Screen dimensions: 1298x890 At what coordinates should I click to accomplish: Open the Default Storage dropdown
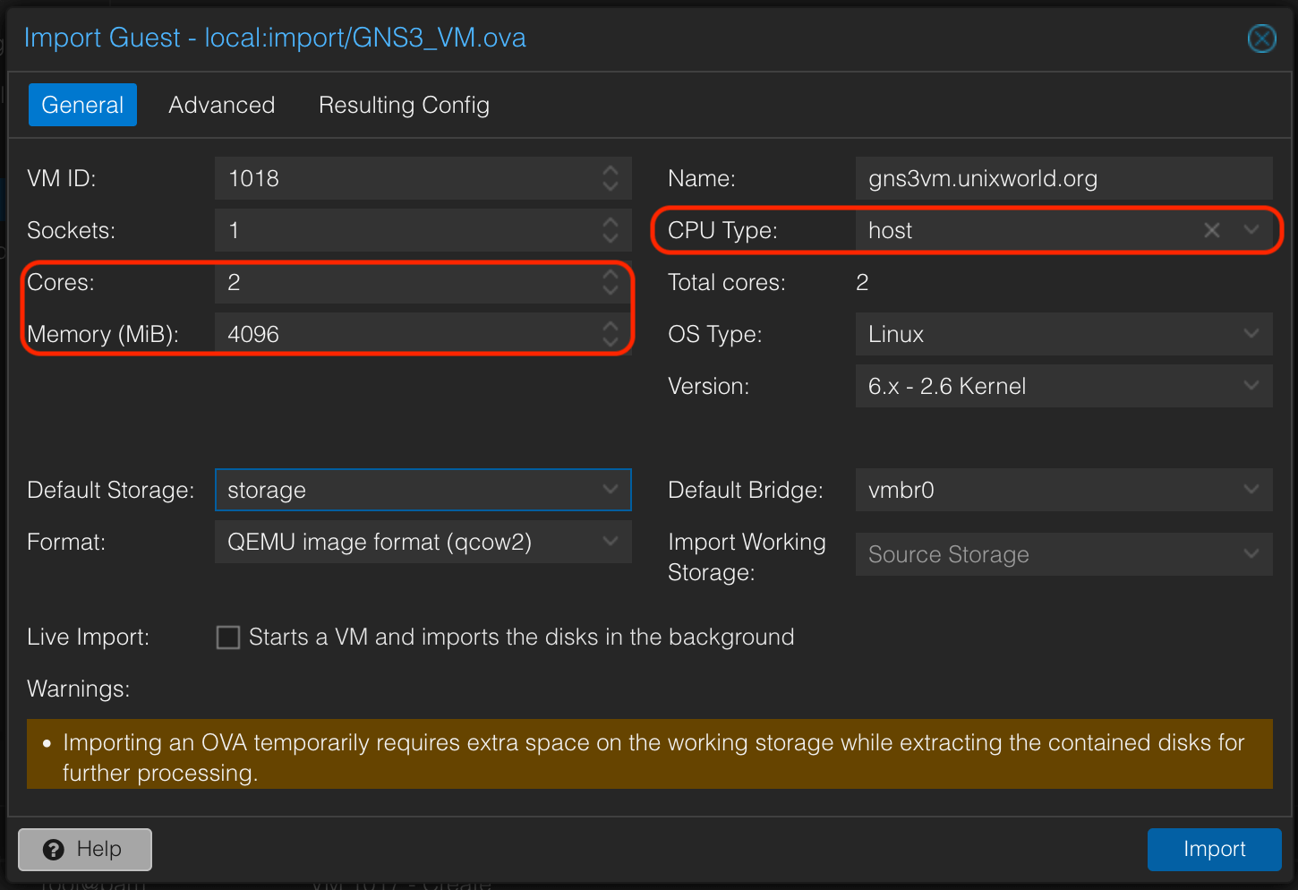pos(611,490)
